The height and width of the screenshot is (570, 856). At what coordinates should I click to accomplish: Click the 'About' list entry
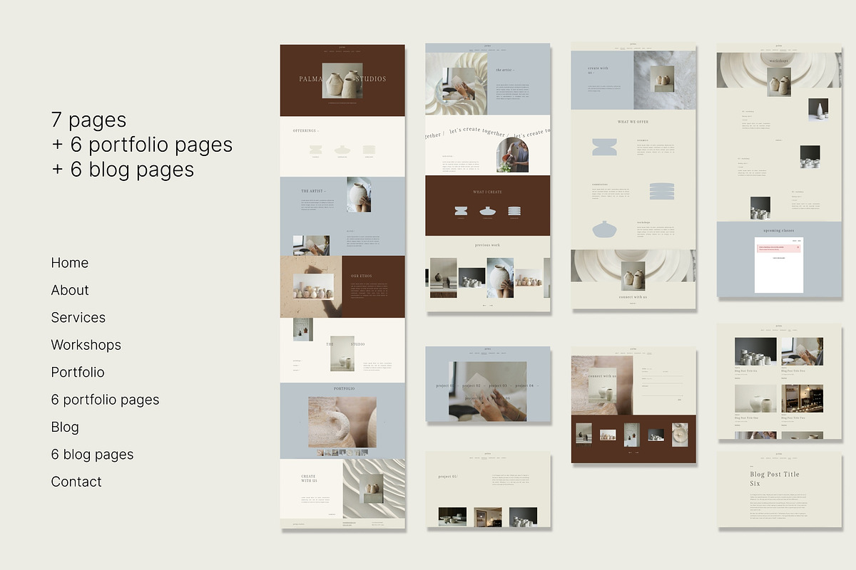(70, 290)
